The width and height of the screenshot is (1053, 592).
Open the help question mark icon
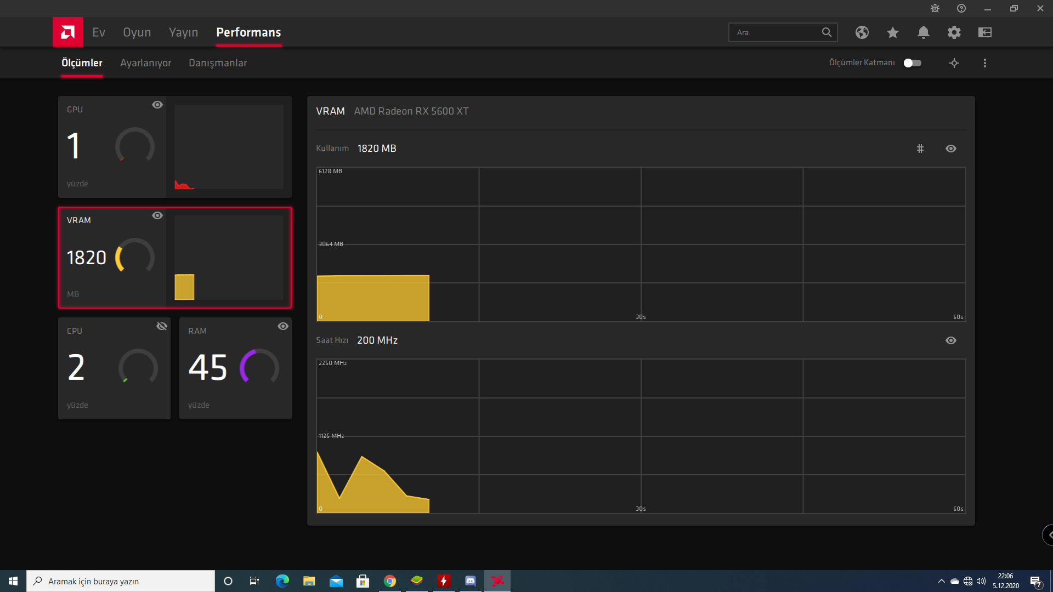tap(961, 8)
